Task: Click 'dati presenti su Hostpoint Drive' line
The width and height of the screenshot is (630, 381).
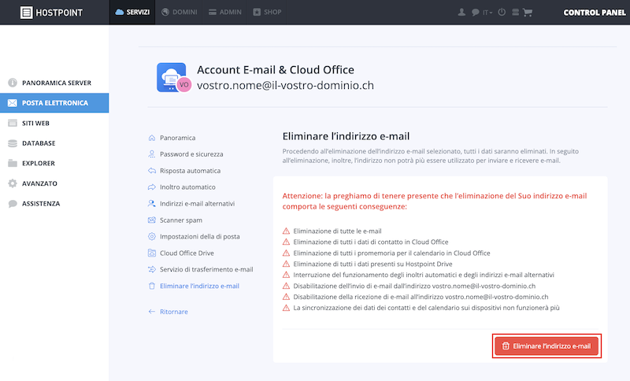Action: pos(372,264)
